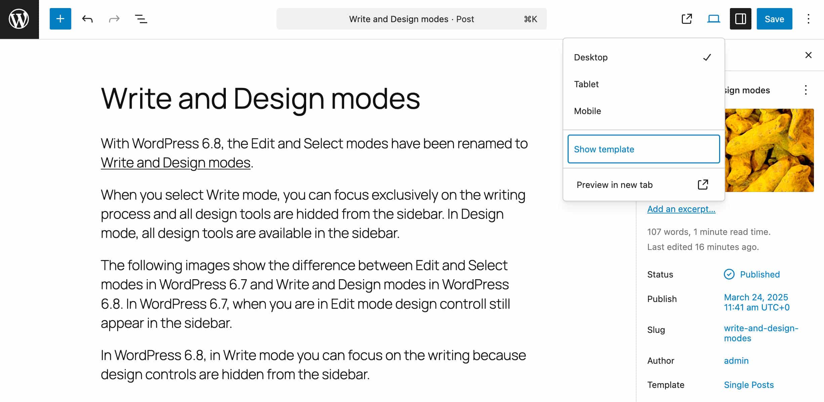Select the Desktop preview option
The width and height of the screenshot is (824, 402).
point(591,57)
